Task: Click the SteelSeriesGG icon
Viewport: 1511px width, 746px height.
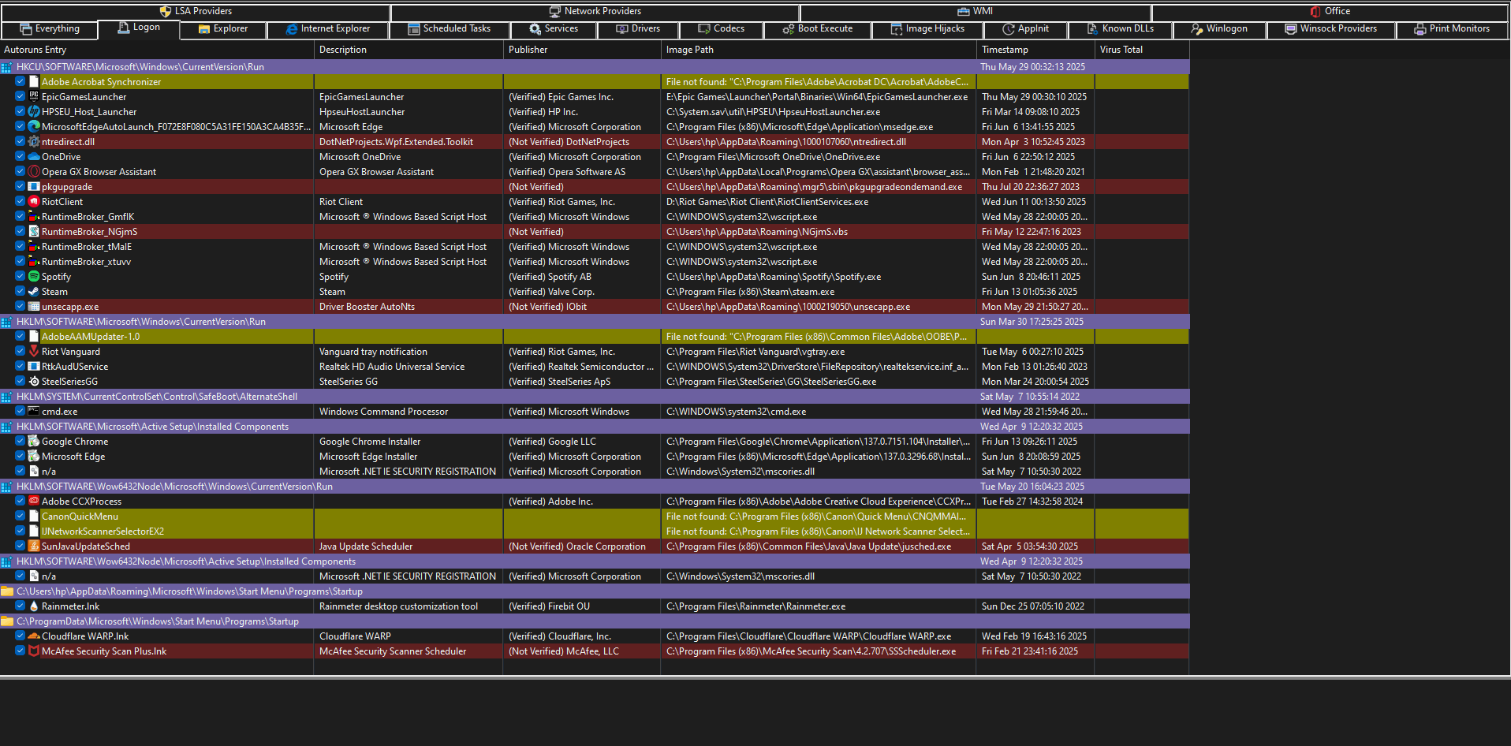Action: point(34,382)
